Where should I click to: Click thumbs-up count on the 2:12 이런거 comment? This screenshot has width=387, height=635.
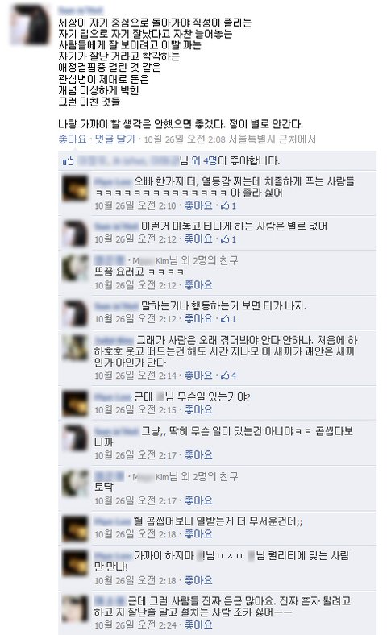click(228, 239)
